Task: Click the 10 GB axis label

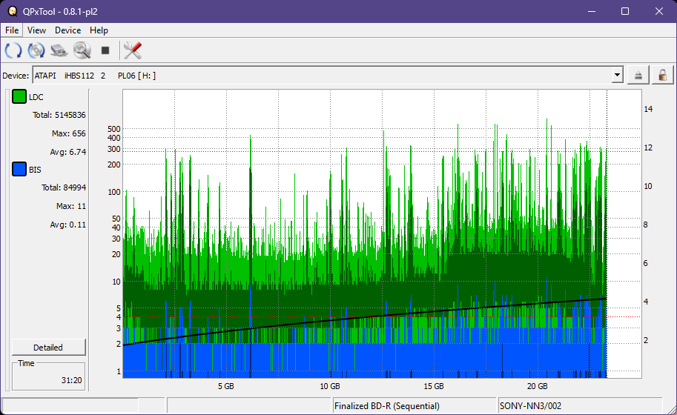Action: pyautogui.click(x=330, y=387)
